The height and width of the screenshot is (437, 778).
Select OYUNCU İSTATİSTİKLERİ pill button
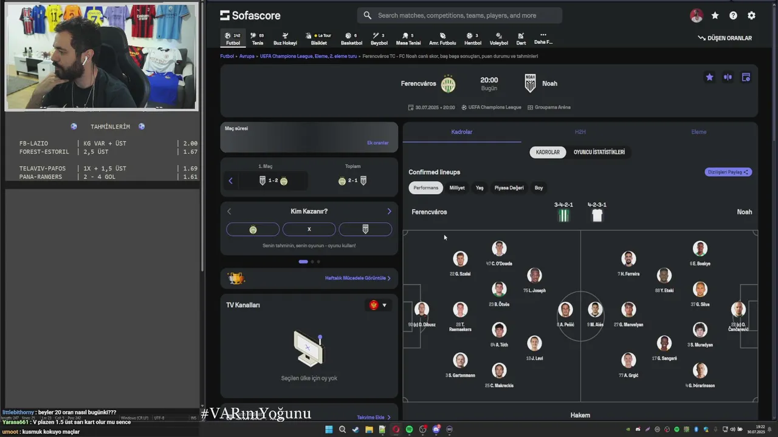tap(599, 152)
